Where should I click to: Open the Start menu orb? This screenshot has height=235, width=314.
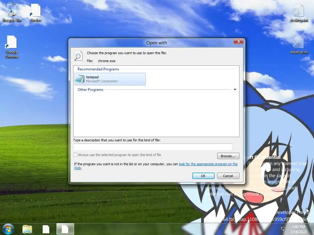tap(8, 229)
